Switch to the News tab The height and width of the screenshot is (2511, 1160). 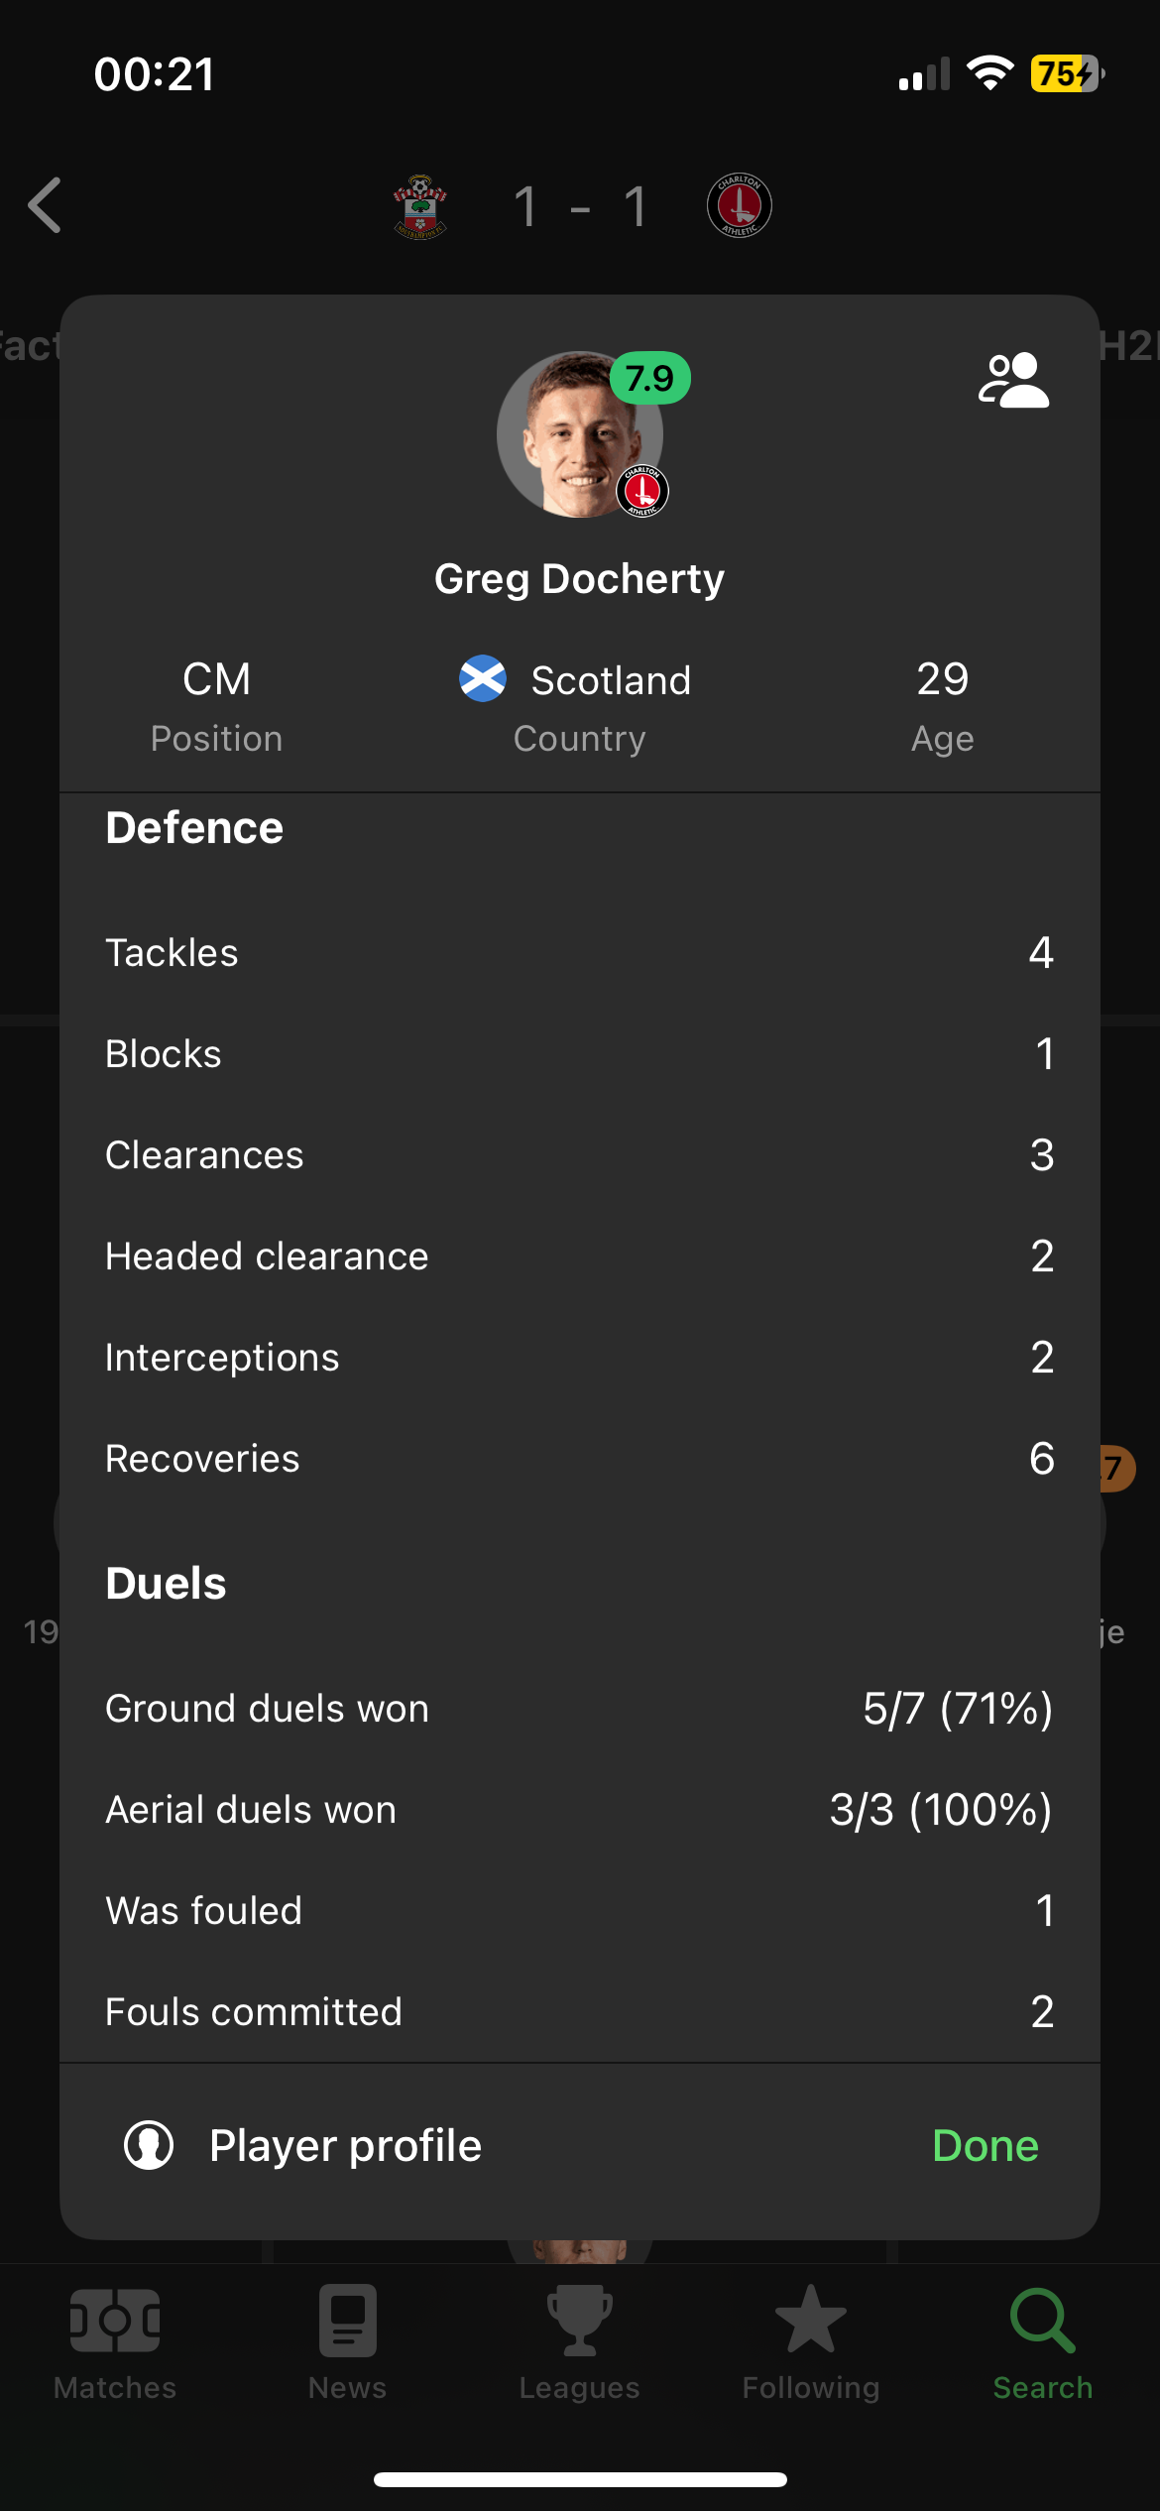[347, 2343]
